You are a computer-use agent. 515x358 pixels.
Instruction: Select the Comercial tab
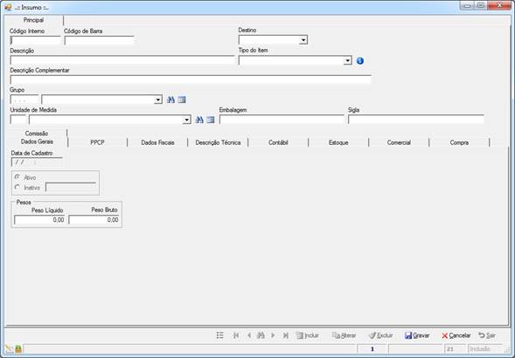pos(399,142)
